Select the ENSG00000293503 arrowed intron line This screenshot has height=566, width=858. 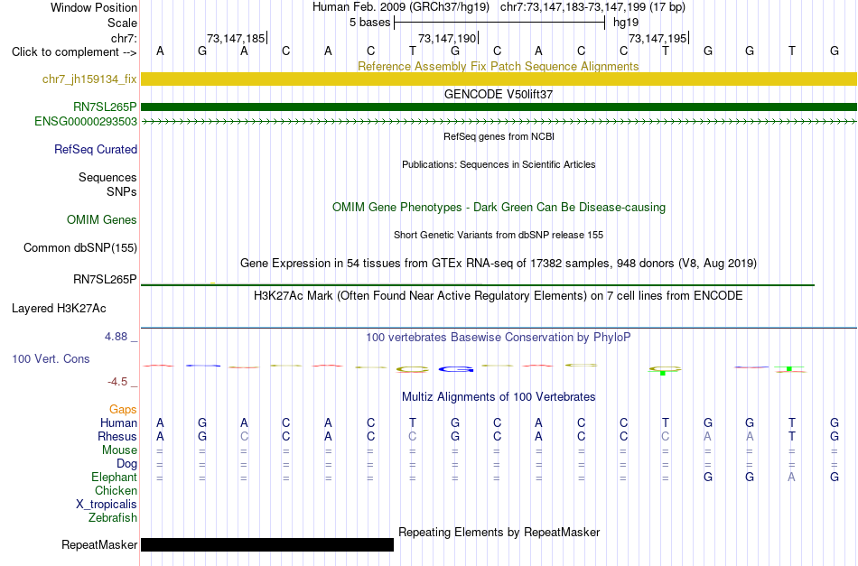[x=499, y=121]
